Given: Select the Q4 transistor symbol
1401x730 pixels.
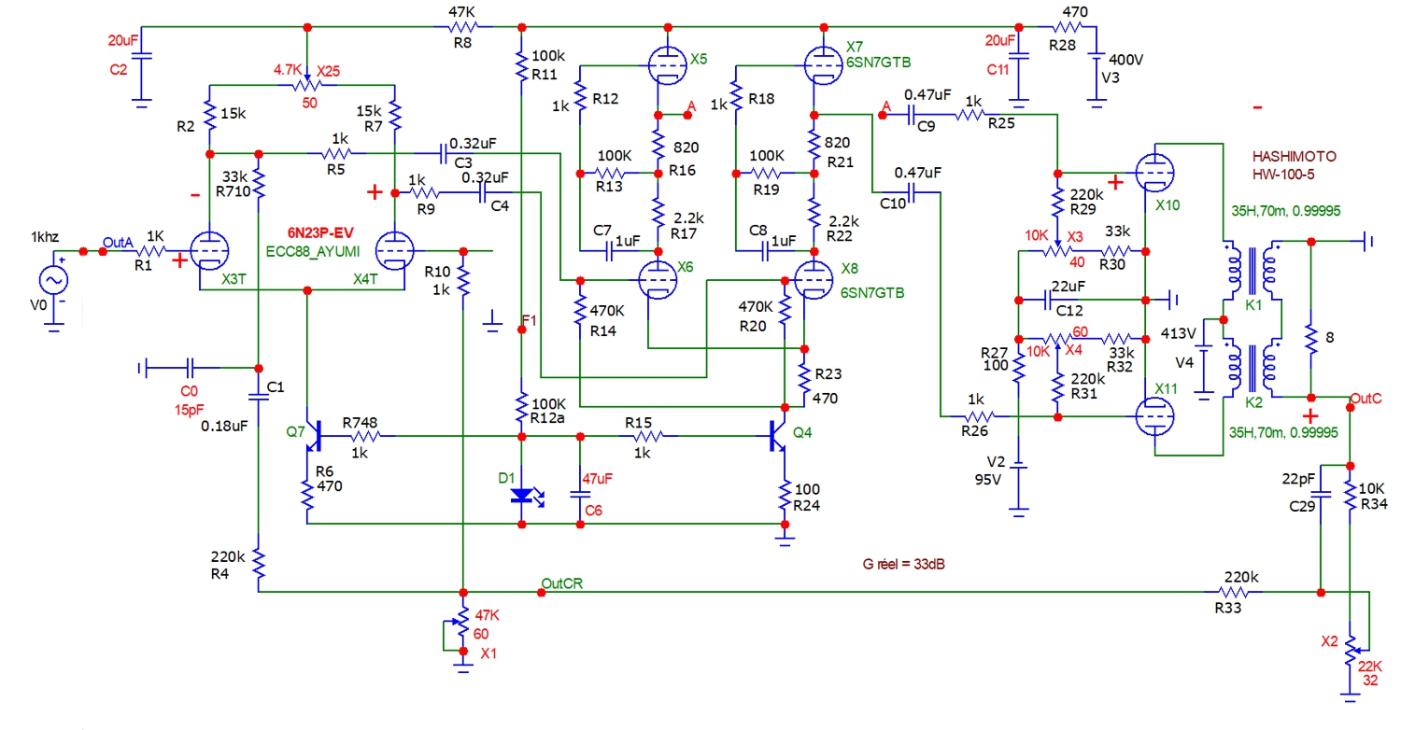Looking at the screenshot, I should tap(777, 435).
